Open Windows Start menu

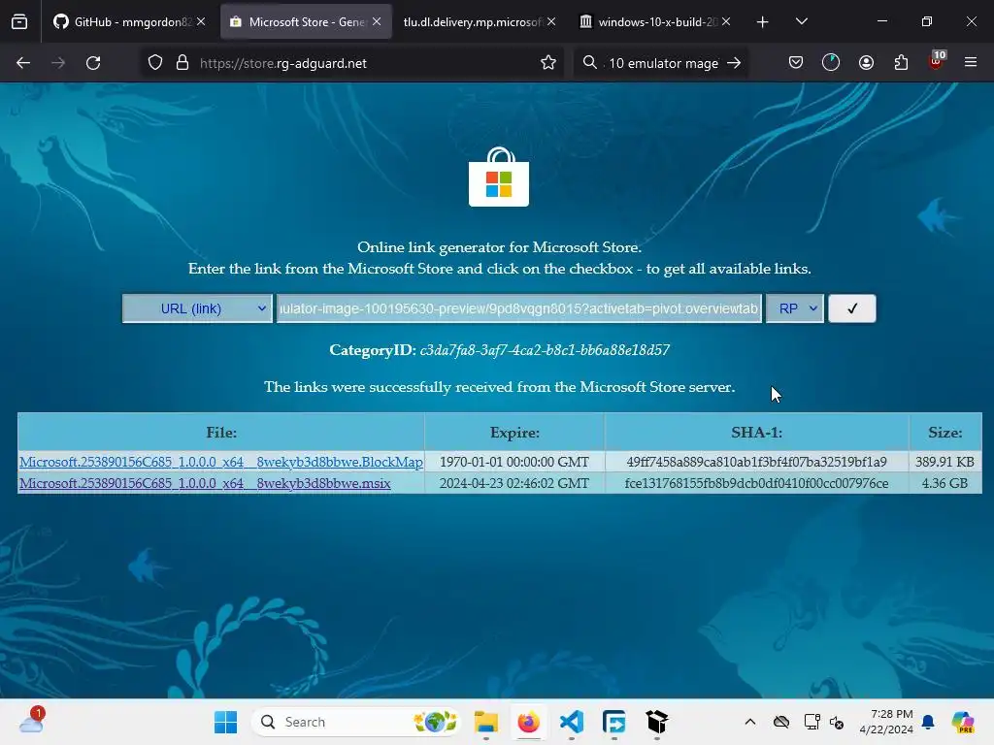225,722
